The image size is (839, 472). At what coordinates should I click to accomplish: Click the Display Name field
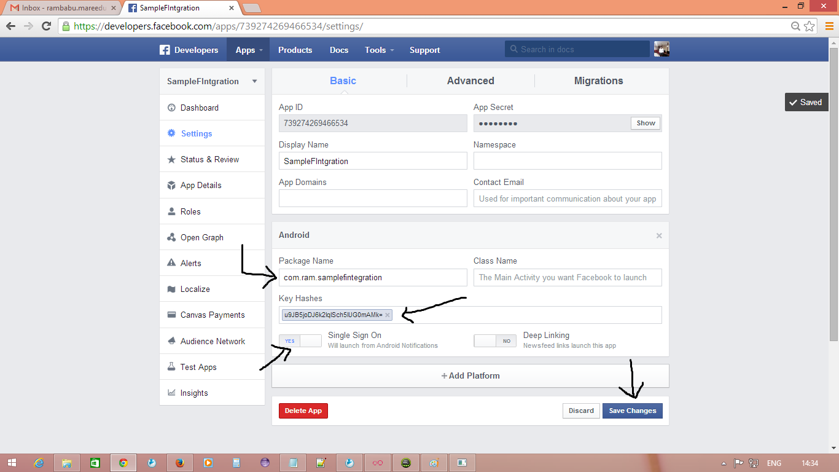point(373,161)
